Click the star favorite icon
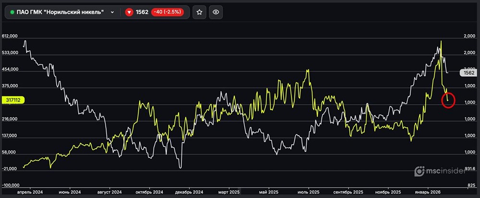The height and width of the screenshot is (198, 480). pos(200,12)
